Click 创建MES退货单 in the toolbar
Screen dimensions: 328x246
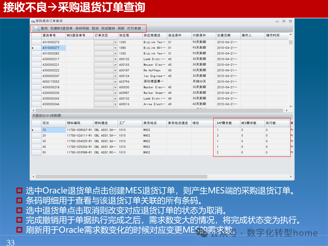coord(61,28)
